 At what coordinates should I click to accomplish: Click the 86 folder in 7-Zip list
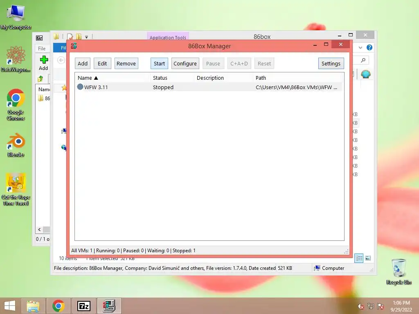pos(44,98)
